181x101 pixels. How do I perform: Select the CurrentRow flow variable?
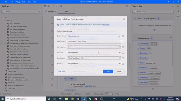[x=144, y=58]
